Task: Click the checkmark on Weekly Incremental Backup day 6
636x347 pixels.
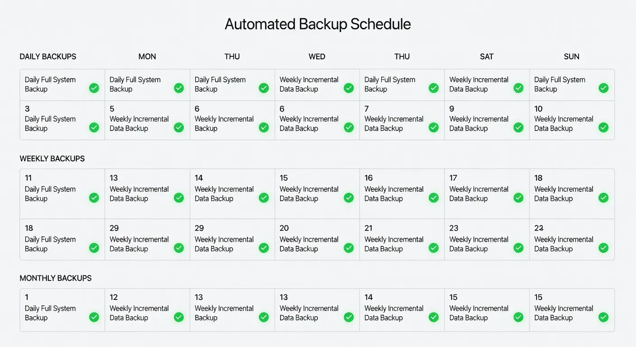Action: (x=263, y=127)
